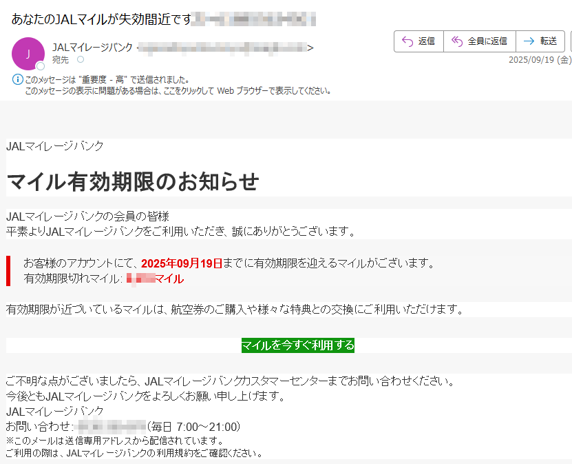Image resolution: width=572 pixels, height=464 pixels.
Task: Click the 返信 (Reply) button
Action: tap(419, 41)
